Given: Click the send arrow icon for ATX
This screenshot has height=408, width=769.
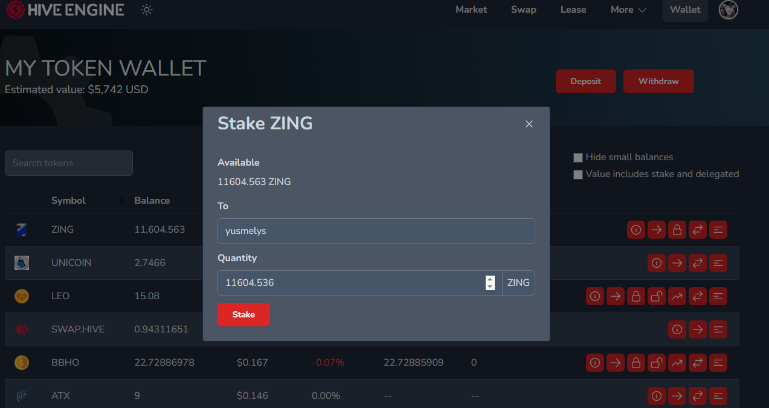Looking at the screenshot, I should pos(677,396).
